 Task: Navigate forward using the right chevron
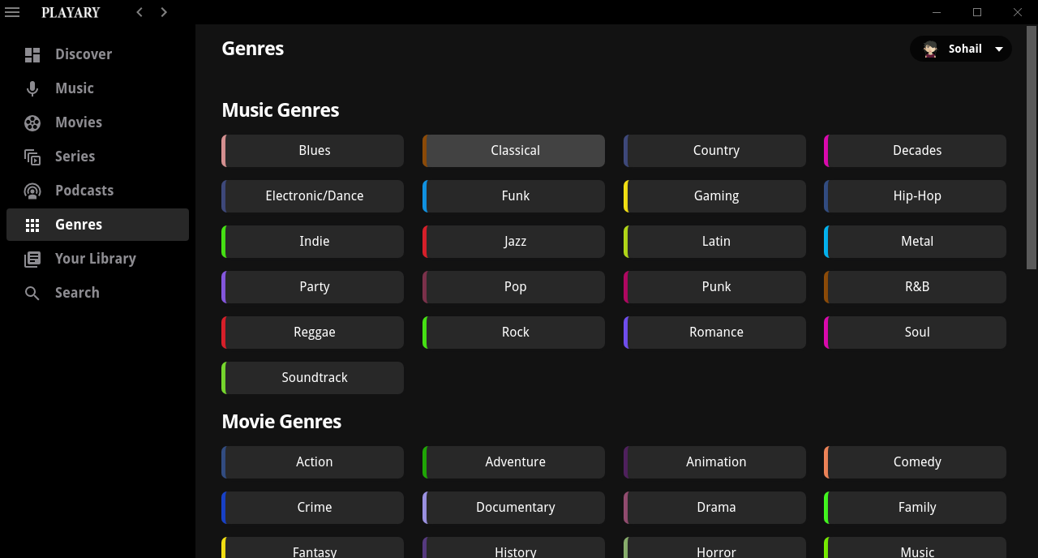[163, 12]
